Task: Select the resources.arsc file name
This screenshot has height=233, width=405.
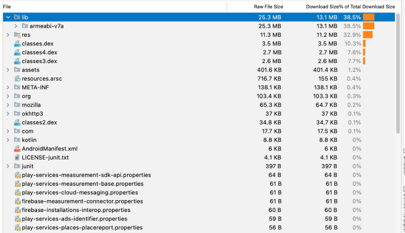Action: point(42,79)
